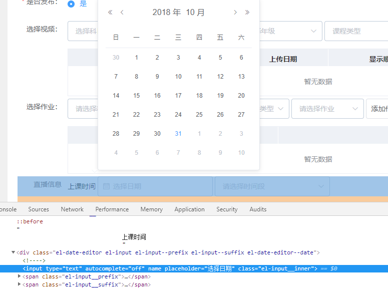Select October 1 in calendar
388x288 pixels.
pos(136,58)
